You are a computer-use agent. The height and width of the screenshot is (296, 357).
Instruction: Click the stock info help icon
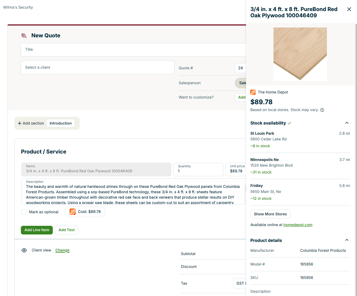pyautogui.click(x=322, y=110)
